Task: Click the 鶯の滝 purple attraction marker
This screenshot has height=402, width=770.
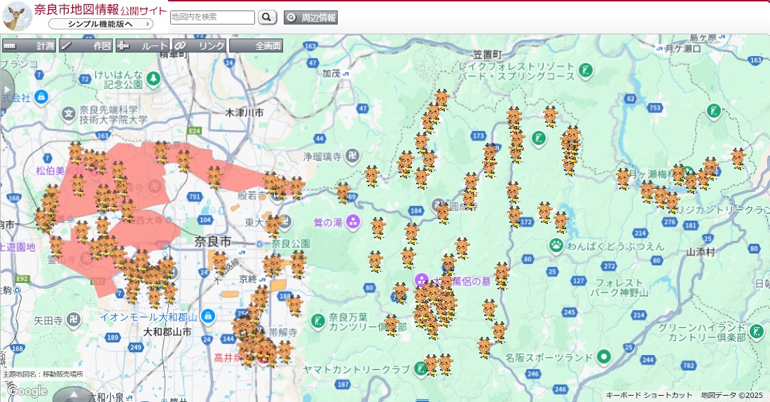Action: [352, 222]
